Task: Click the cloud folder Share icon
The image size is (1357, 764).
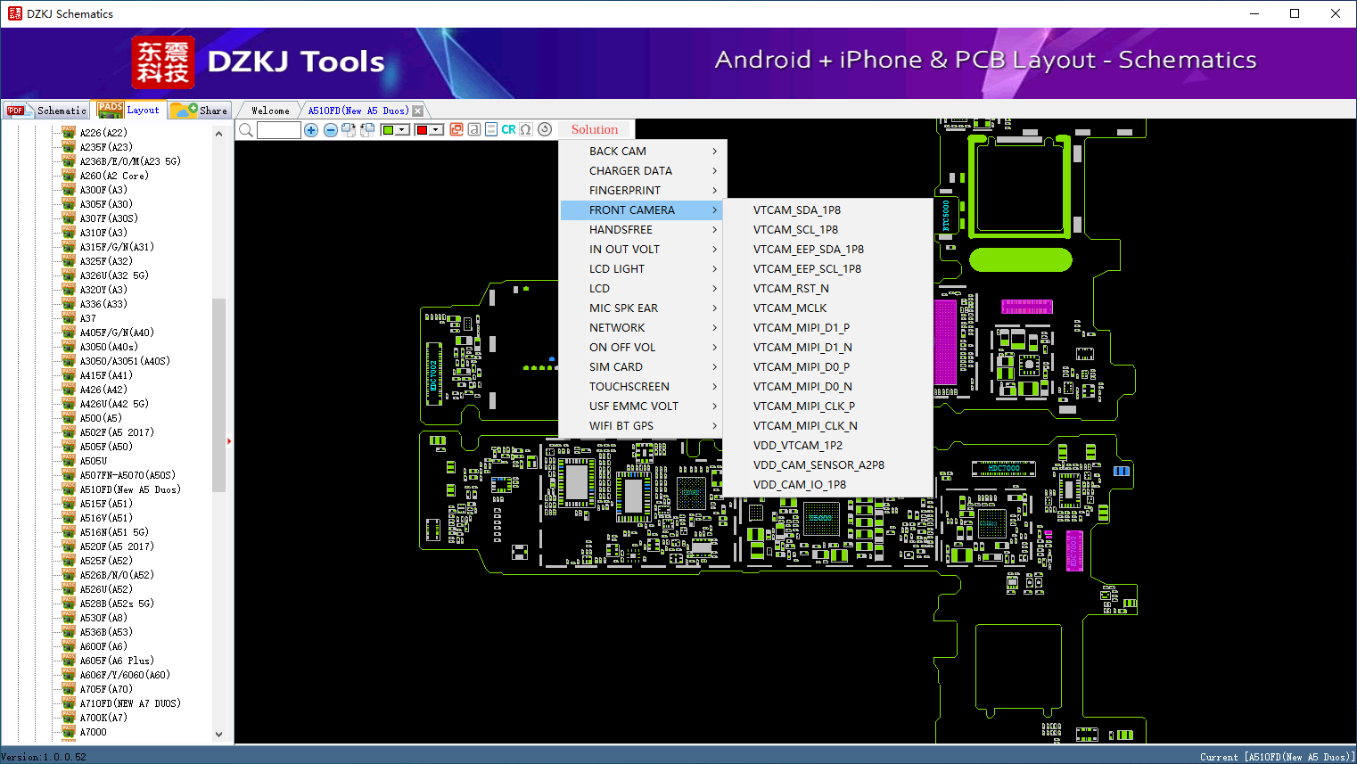Action: click(184, 110)
